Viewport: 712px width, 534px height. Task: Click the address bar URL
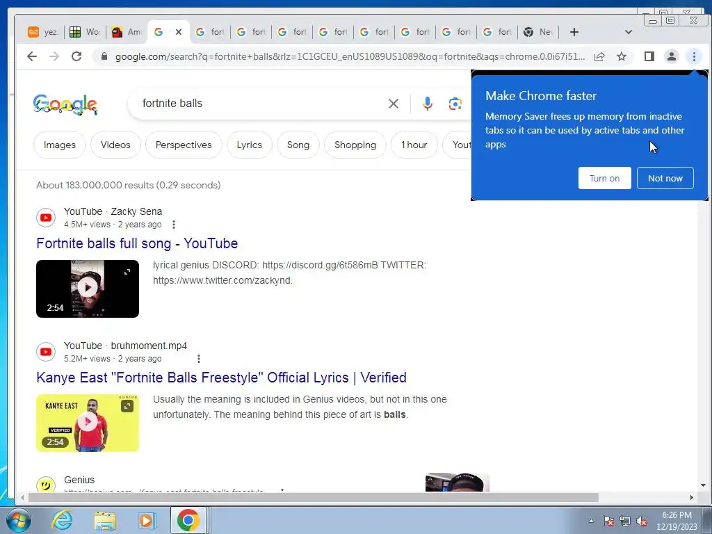pyautogui.click(x=350, y=56)
